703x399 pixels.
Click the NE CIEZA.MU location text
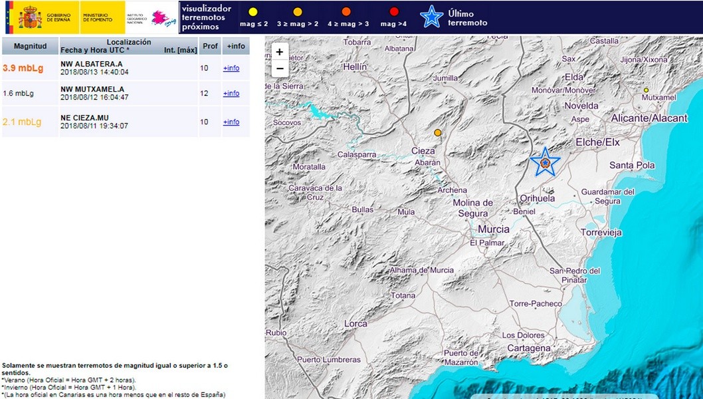point(85,118)
